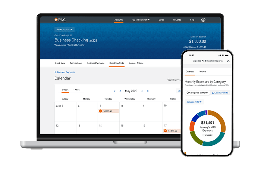Go back via Business Payments link
The width and height of the screenshot is (261, 171).
[x=65, y=72]
